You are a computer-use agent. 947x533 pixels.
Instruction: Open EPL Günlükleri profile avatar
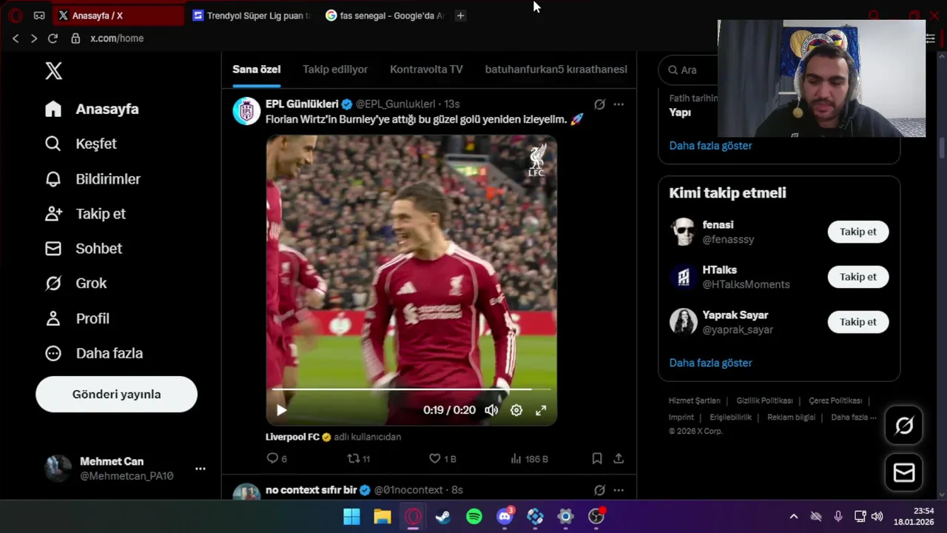click(x=246, y=111)
